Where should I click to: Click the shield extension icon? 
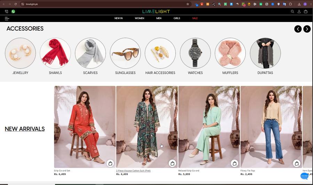(279, 4)
